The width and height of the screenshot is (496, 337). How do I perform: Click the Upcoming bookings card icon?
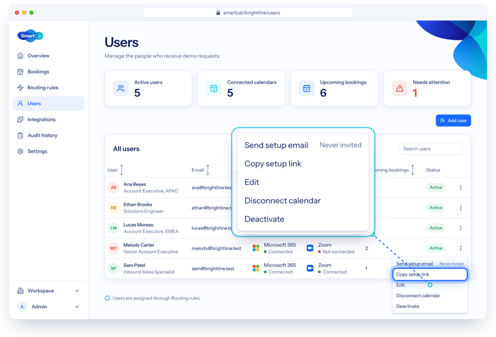pyautogui.click(x=307, y=88)
